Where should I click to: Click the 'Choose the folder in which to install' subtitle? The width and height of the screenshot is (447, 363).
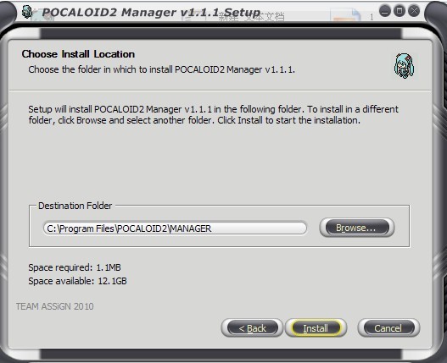click(x=161, y=69)
